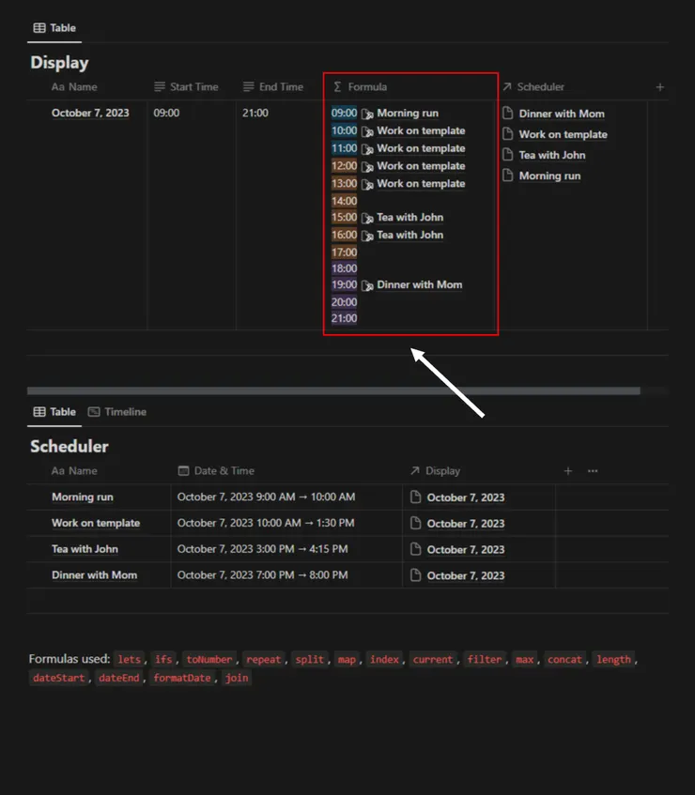Click the blue 09:00 time label
Image resolution: width=695 pixels, height=795 pixels.
tap(344, 113)
